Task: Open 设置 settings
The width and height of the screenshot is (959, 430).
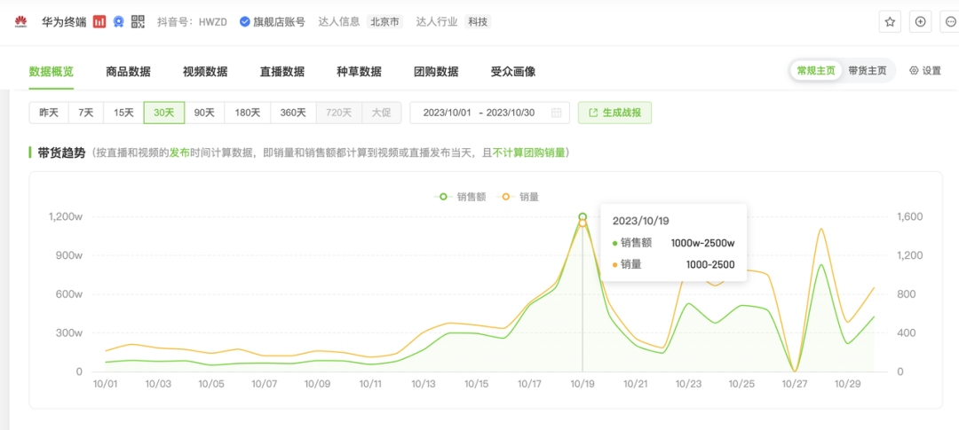Action: [925, 71]
